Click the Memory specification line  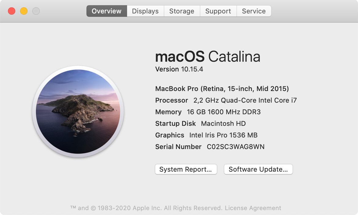coord(208,112)
